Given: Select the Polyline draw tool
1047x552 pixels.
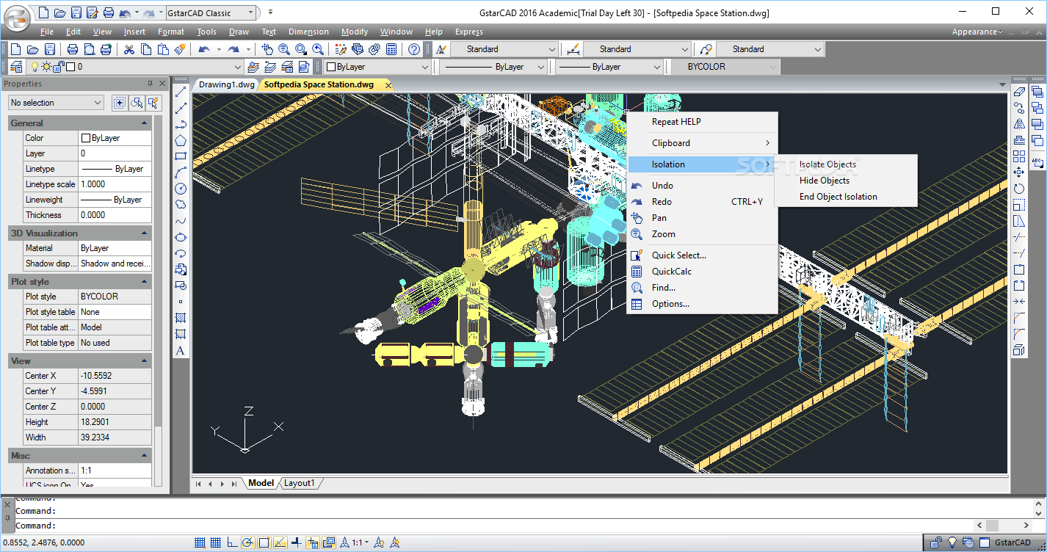Looking at the screenshot, I should point(181,124).
